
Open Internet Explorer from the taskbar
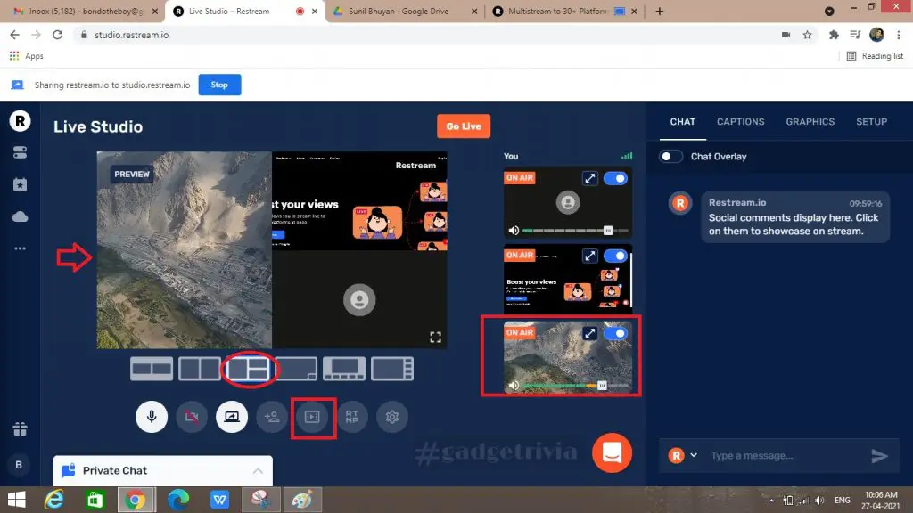click(x=54, y=500)
